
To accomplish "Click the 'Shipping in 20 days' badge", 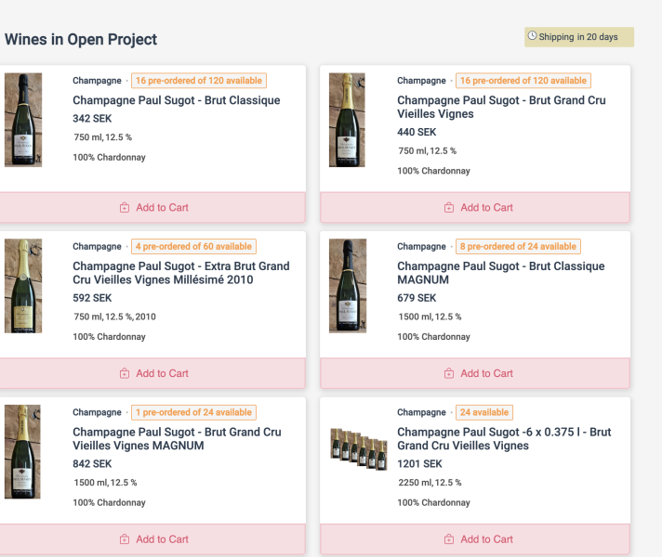I will click(x=579, y=37).
